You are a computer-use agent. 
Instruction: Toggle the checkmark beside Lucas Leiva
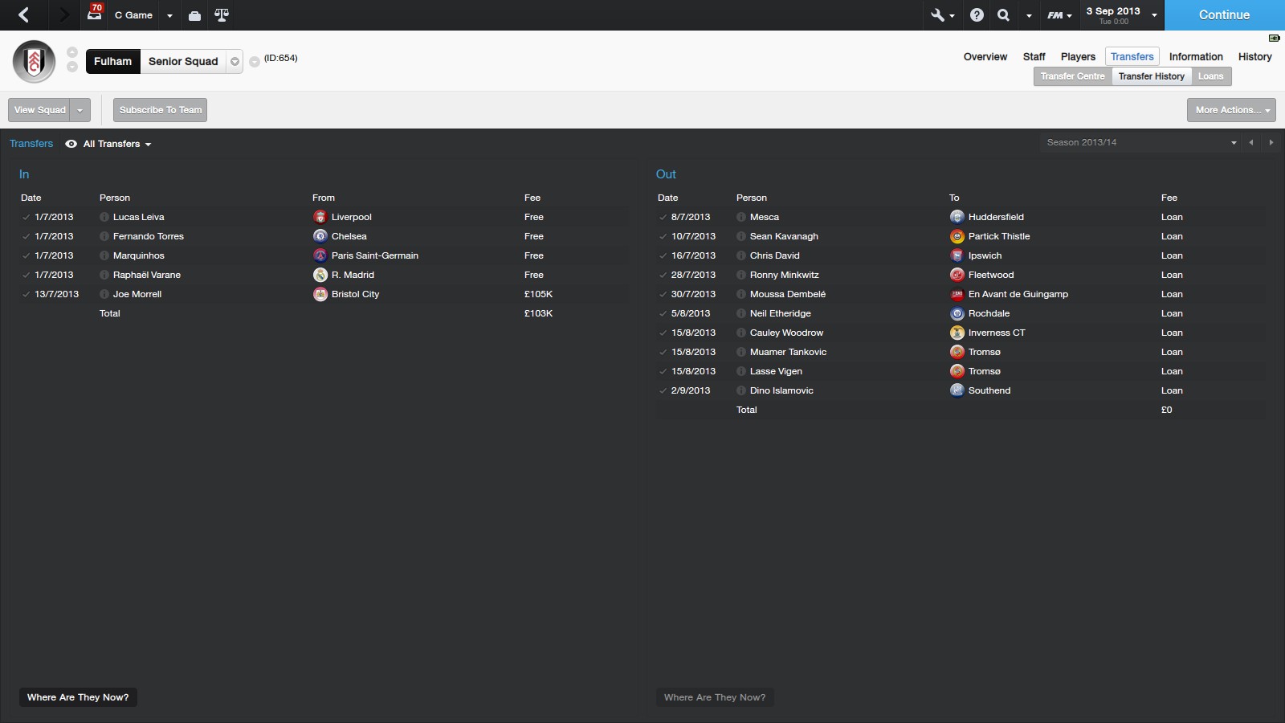point(26,217)
